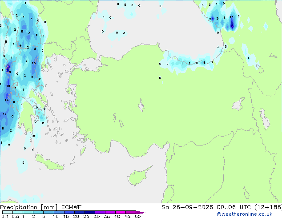Click the ECMWF model name label
Viewport: 282px width, 218px height.
(72, 207)
